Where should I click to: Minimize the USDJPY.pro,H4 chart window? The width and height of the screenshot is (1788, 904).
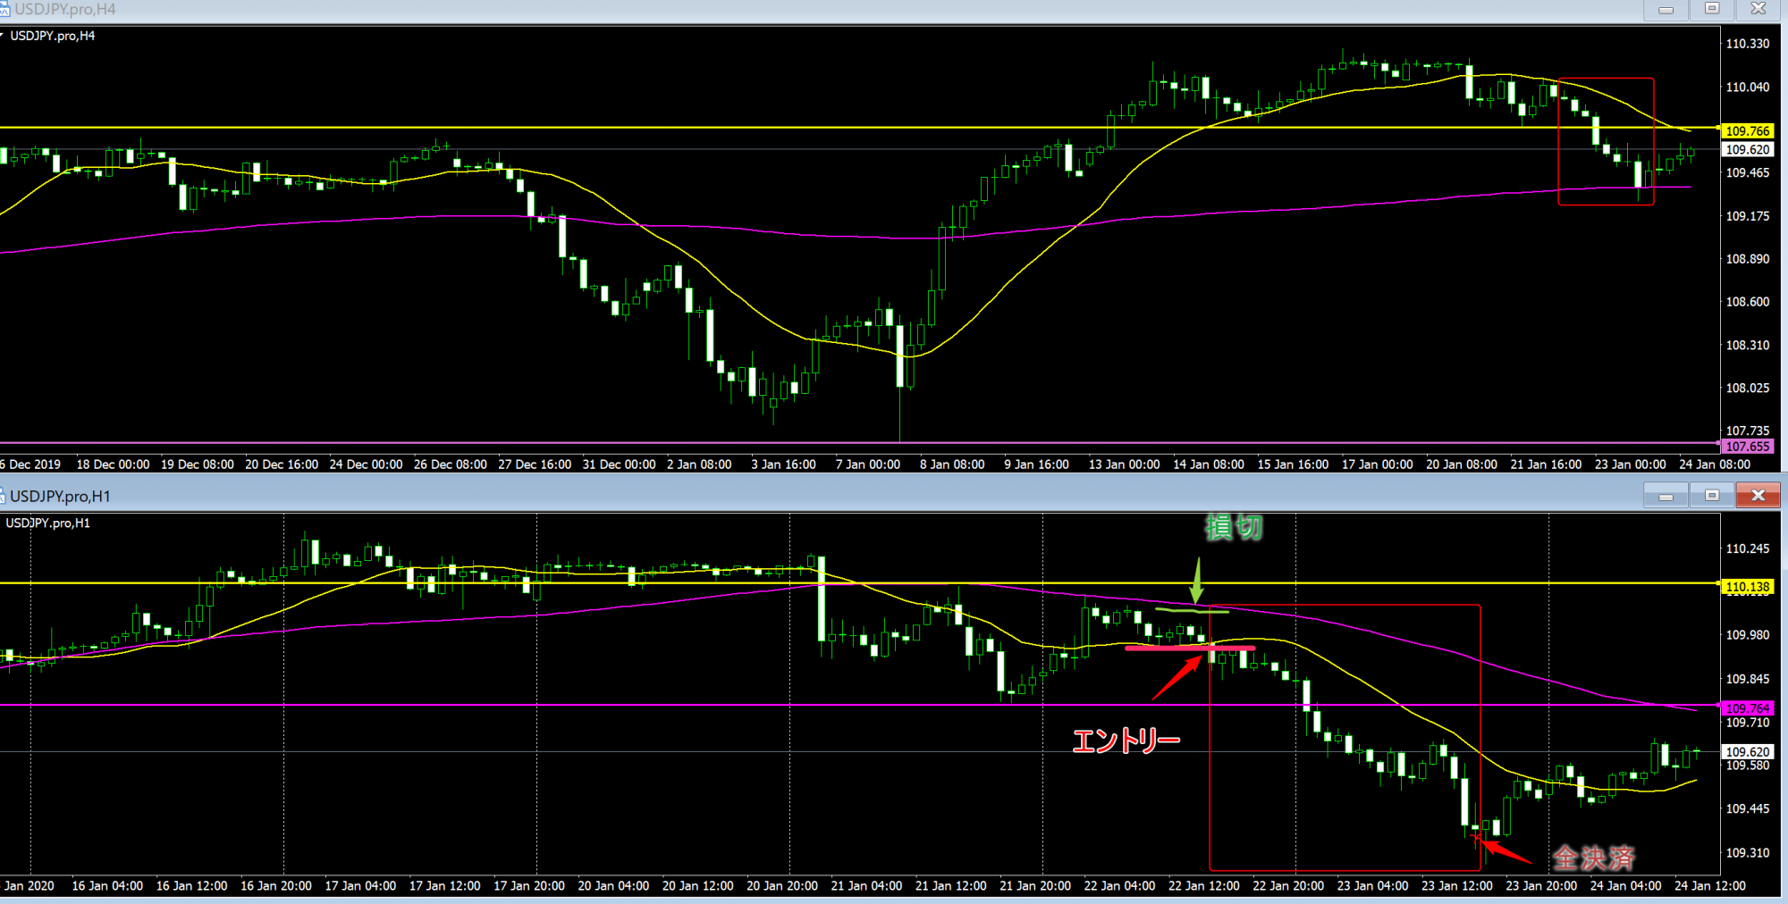click(x=1666, y=9)
